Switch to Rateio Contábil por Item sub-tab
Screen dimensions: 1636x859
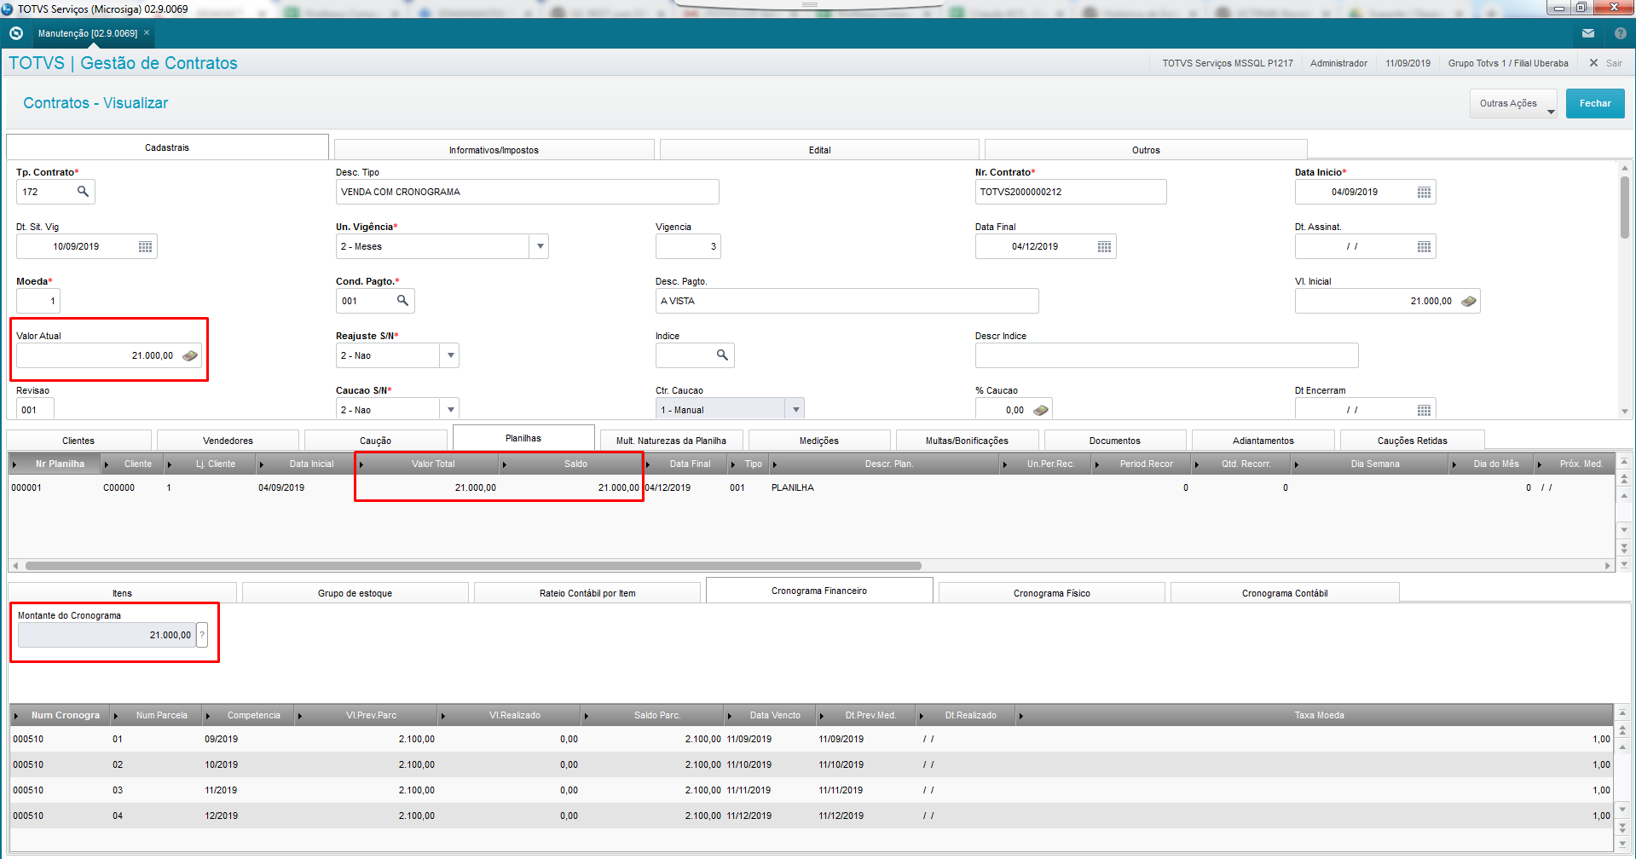(x=587, y=593)
